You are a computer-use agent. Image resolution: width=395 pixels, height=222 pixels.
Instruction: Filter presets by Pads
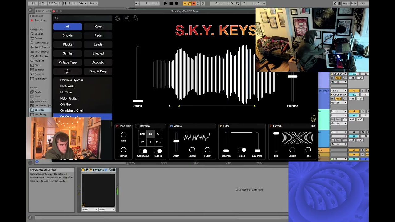pyautogui.click(x=98, y=35)
